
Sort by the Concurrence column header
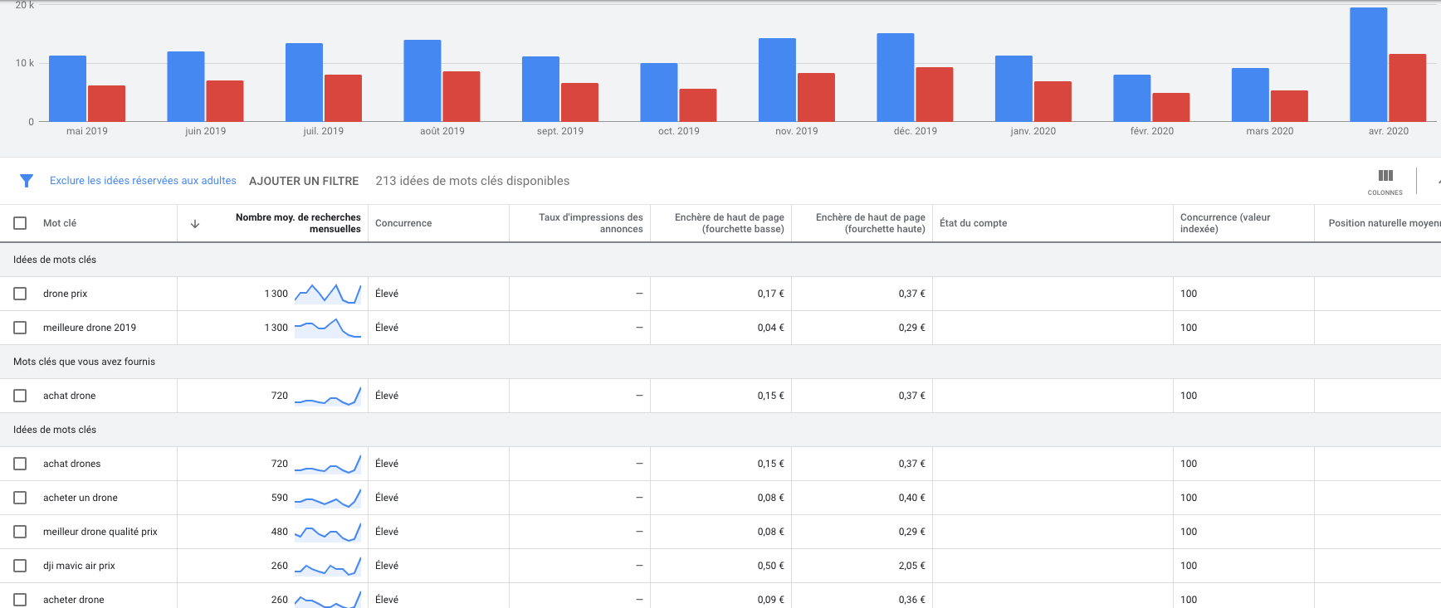(403, 223)
